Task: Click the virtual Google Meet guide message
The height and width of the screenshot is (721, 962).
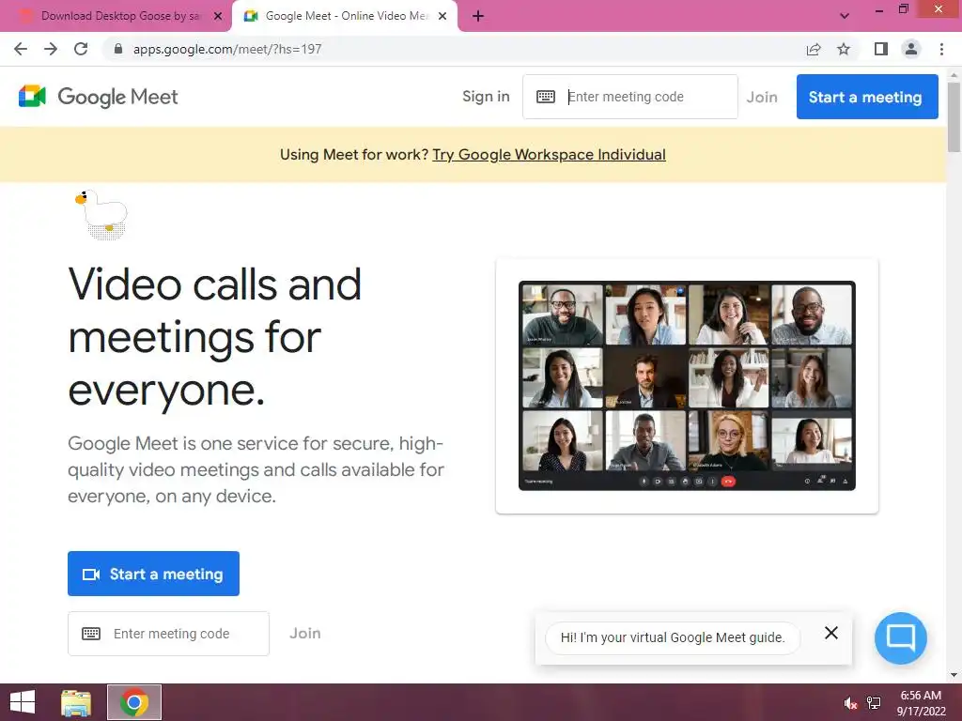Action: tap(673, 637)
